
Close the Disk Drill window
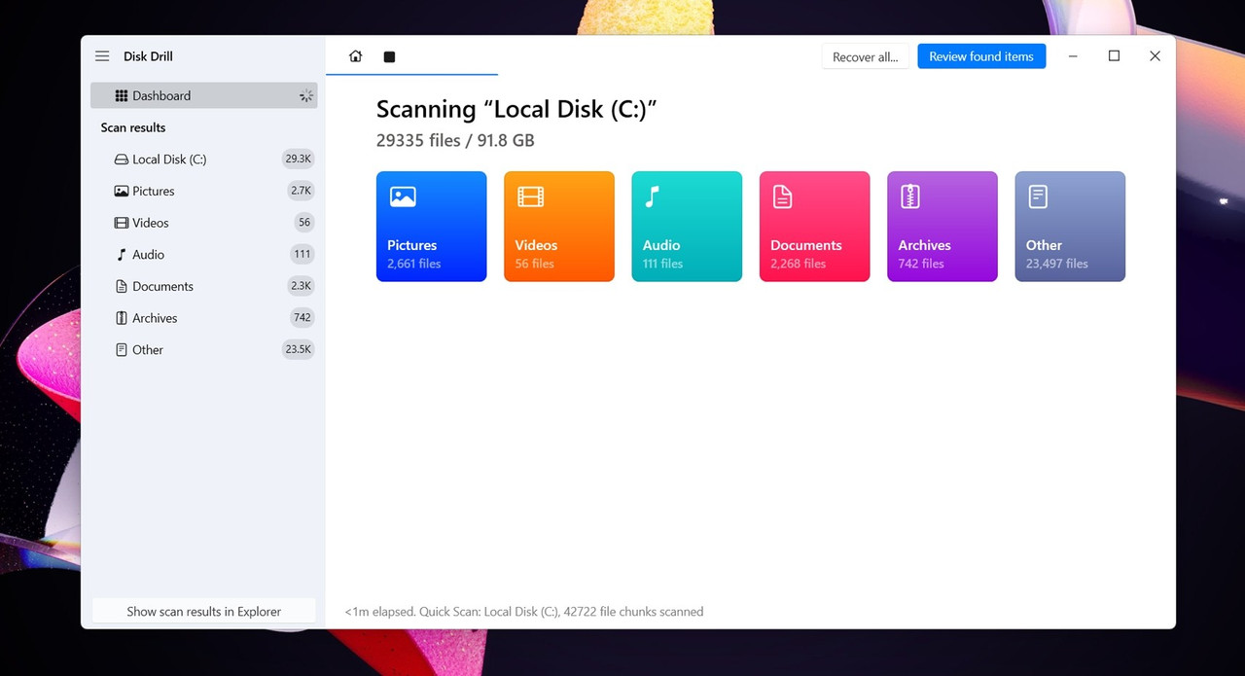(x=1155, y=56)
